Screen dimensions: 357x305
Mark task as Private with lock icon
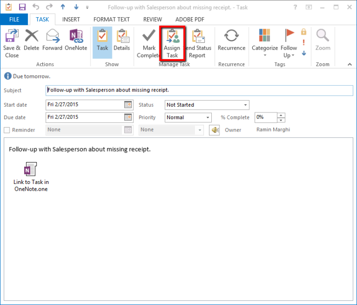(x=304, y=31)
